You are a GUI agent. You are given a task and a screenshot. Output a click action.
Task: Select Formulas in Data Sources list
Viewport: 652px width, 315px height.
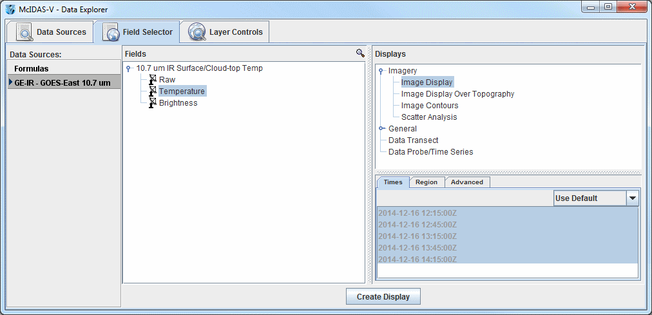coord(32,68)
